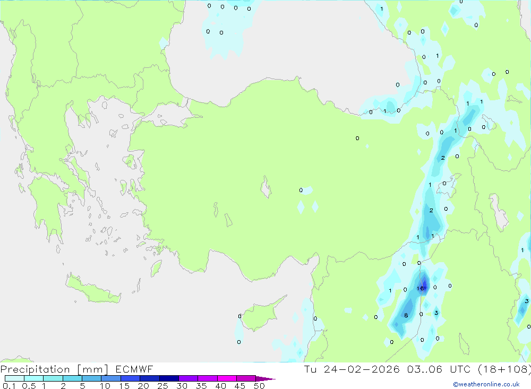The height and width of the screenshot is (389, 531).
Task: Click the '16' precipitation value on the map
Action: tap(420, 289)
